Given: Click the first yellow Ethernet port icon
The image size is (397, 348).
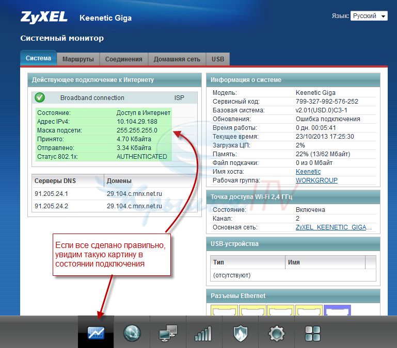Looking at the screenshot, I should pos(224,310).
